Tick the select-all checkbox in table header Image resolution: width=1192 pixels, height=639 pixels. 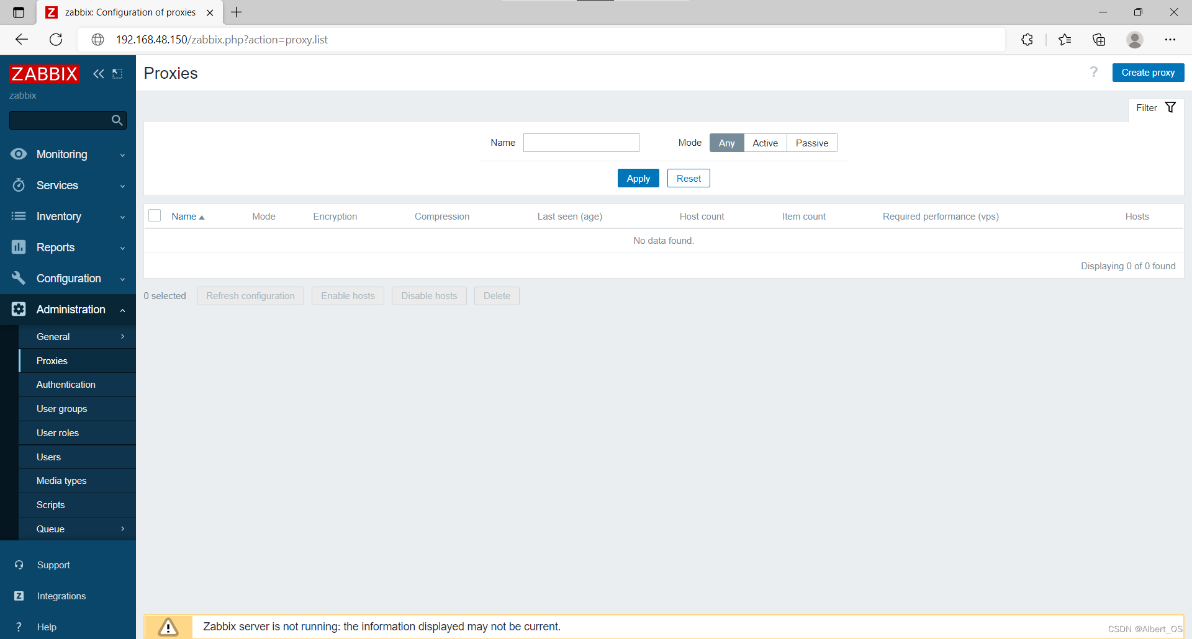pos(155,215)
